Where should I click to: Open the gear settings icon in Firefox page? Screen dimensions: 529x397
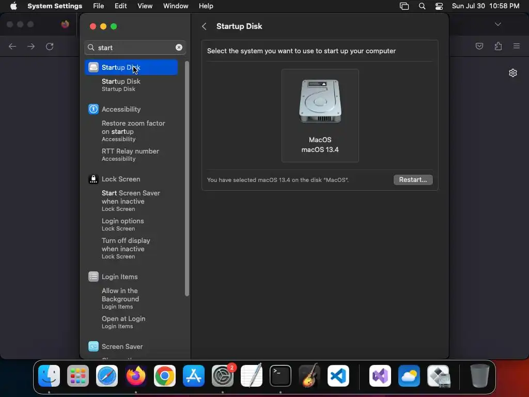[x=513, y=73]
